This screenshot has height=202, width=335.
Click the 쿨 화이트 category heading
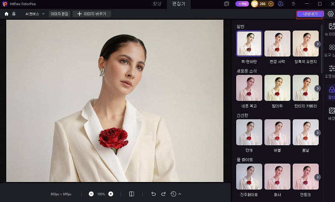point(245,160)
